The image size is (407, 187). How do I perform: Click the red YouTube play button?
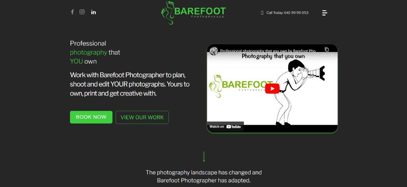pos(272,89)
